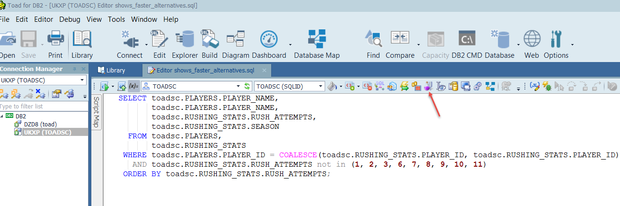Click the blue gear toolbar icon
The width and height of the screenshot is (620, 206).
click(478, 86)
